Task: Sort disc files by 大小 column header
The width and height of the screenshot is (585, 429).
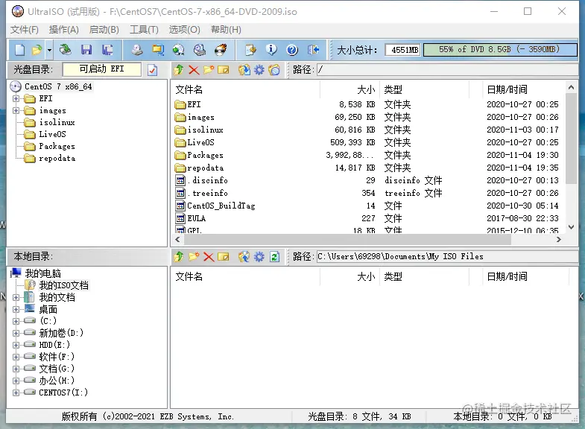Action: [350, 89]
